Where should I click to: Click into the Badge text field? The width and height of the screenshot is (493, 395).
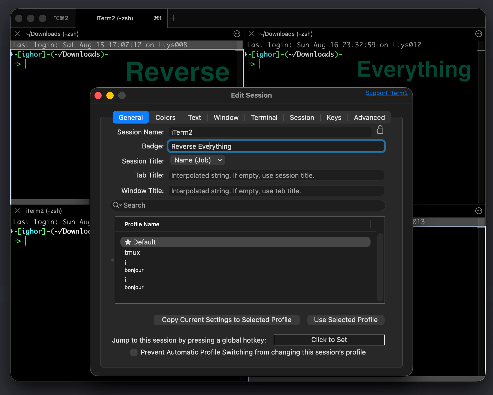click(276, 146)
